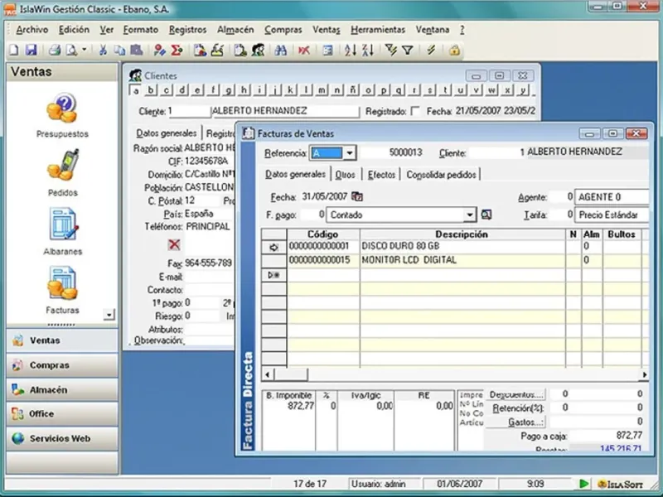Click the Sort ascending A-Z icon
This screenshot has width=663, height=497.
[350, 51]
